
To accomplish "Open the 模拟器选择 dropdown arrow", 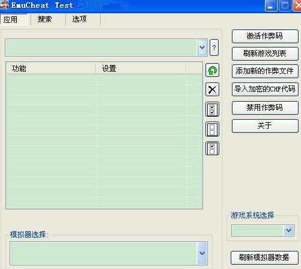I will (x=202, y=253).
